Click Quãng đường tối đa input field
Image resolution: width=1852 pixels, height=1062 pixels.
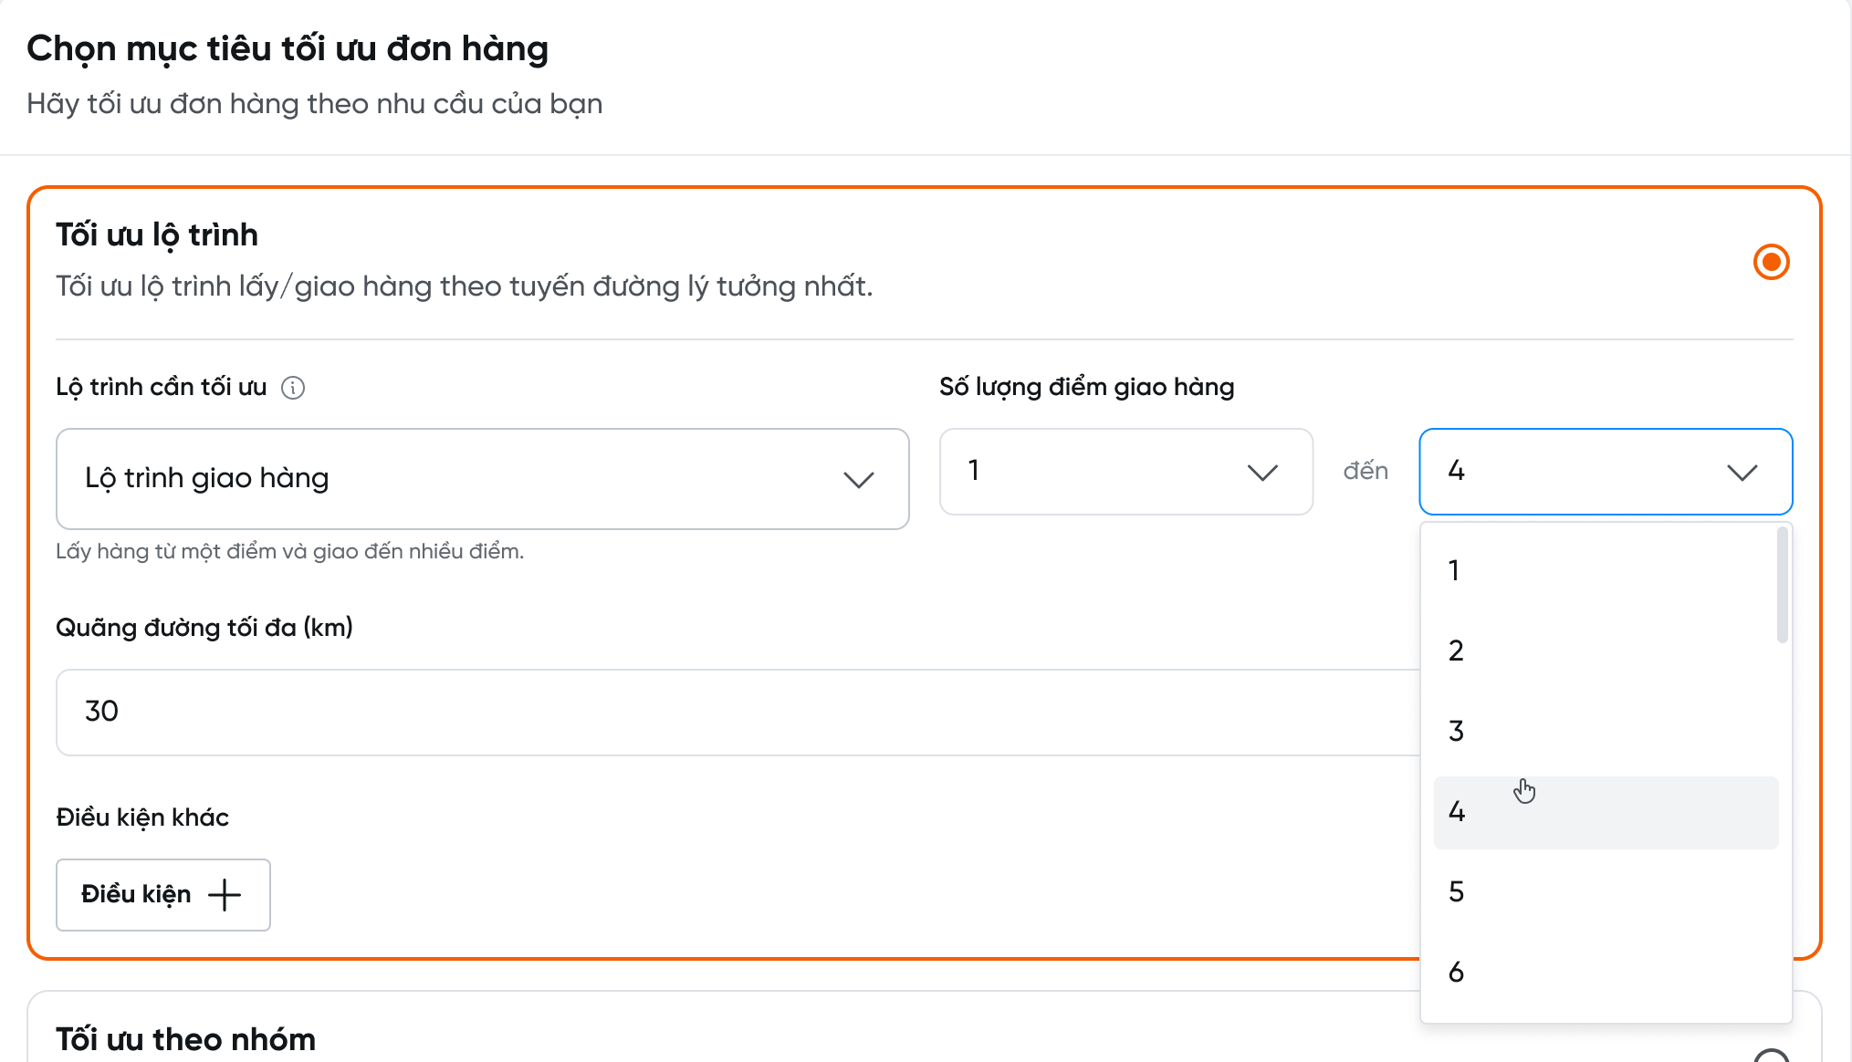click(x=730, y=713)
